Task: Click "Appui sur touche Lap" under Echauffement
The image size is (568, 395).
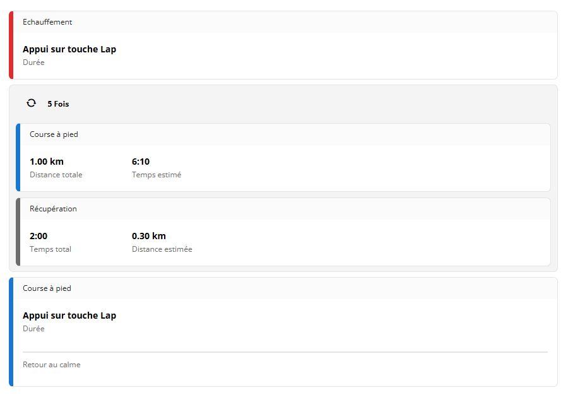Action: [x=69, y=49]
